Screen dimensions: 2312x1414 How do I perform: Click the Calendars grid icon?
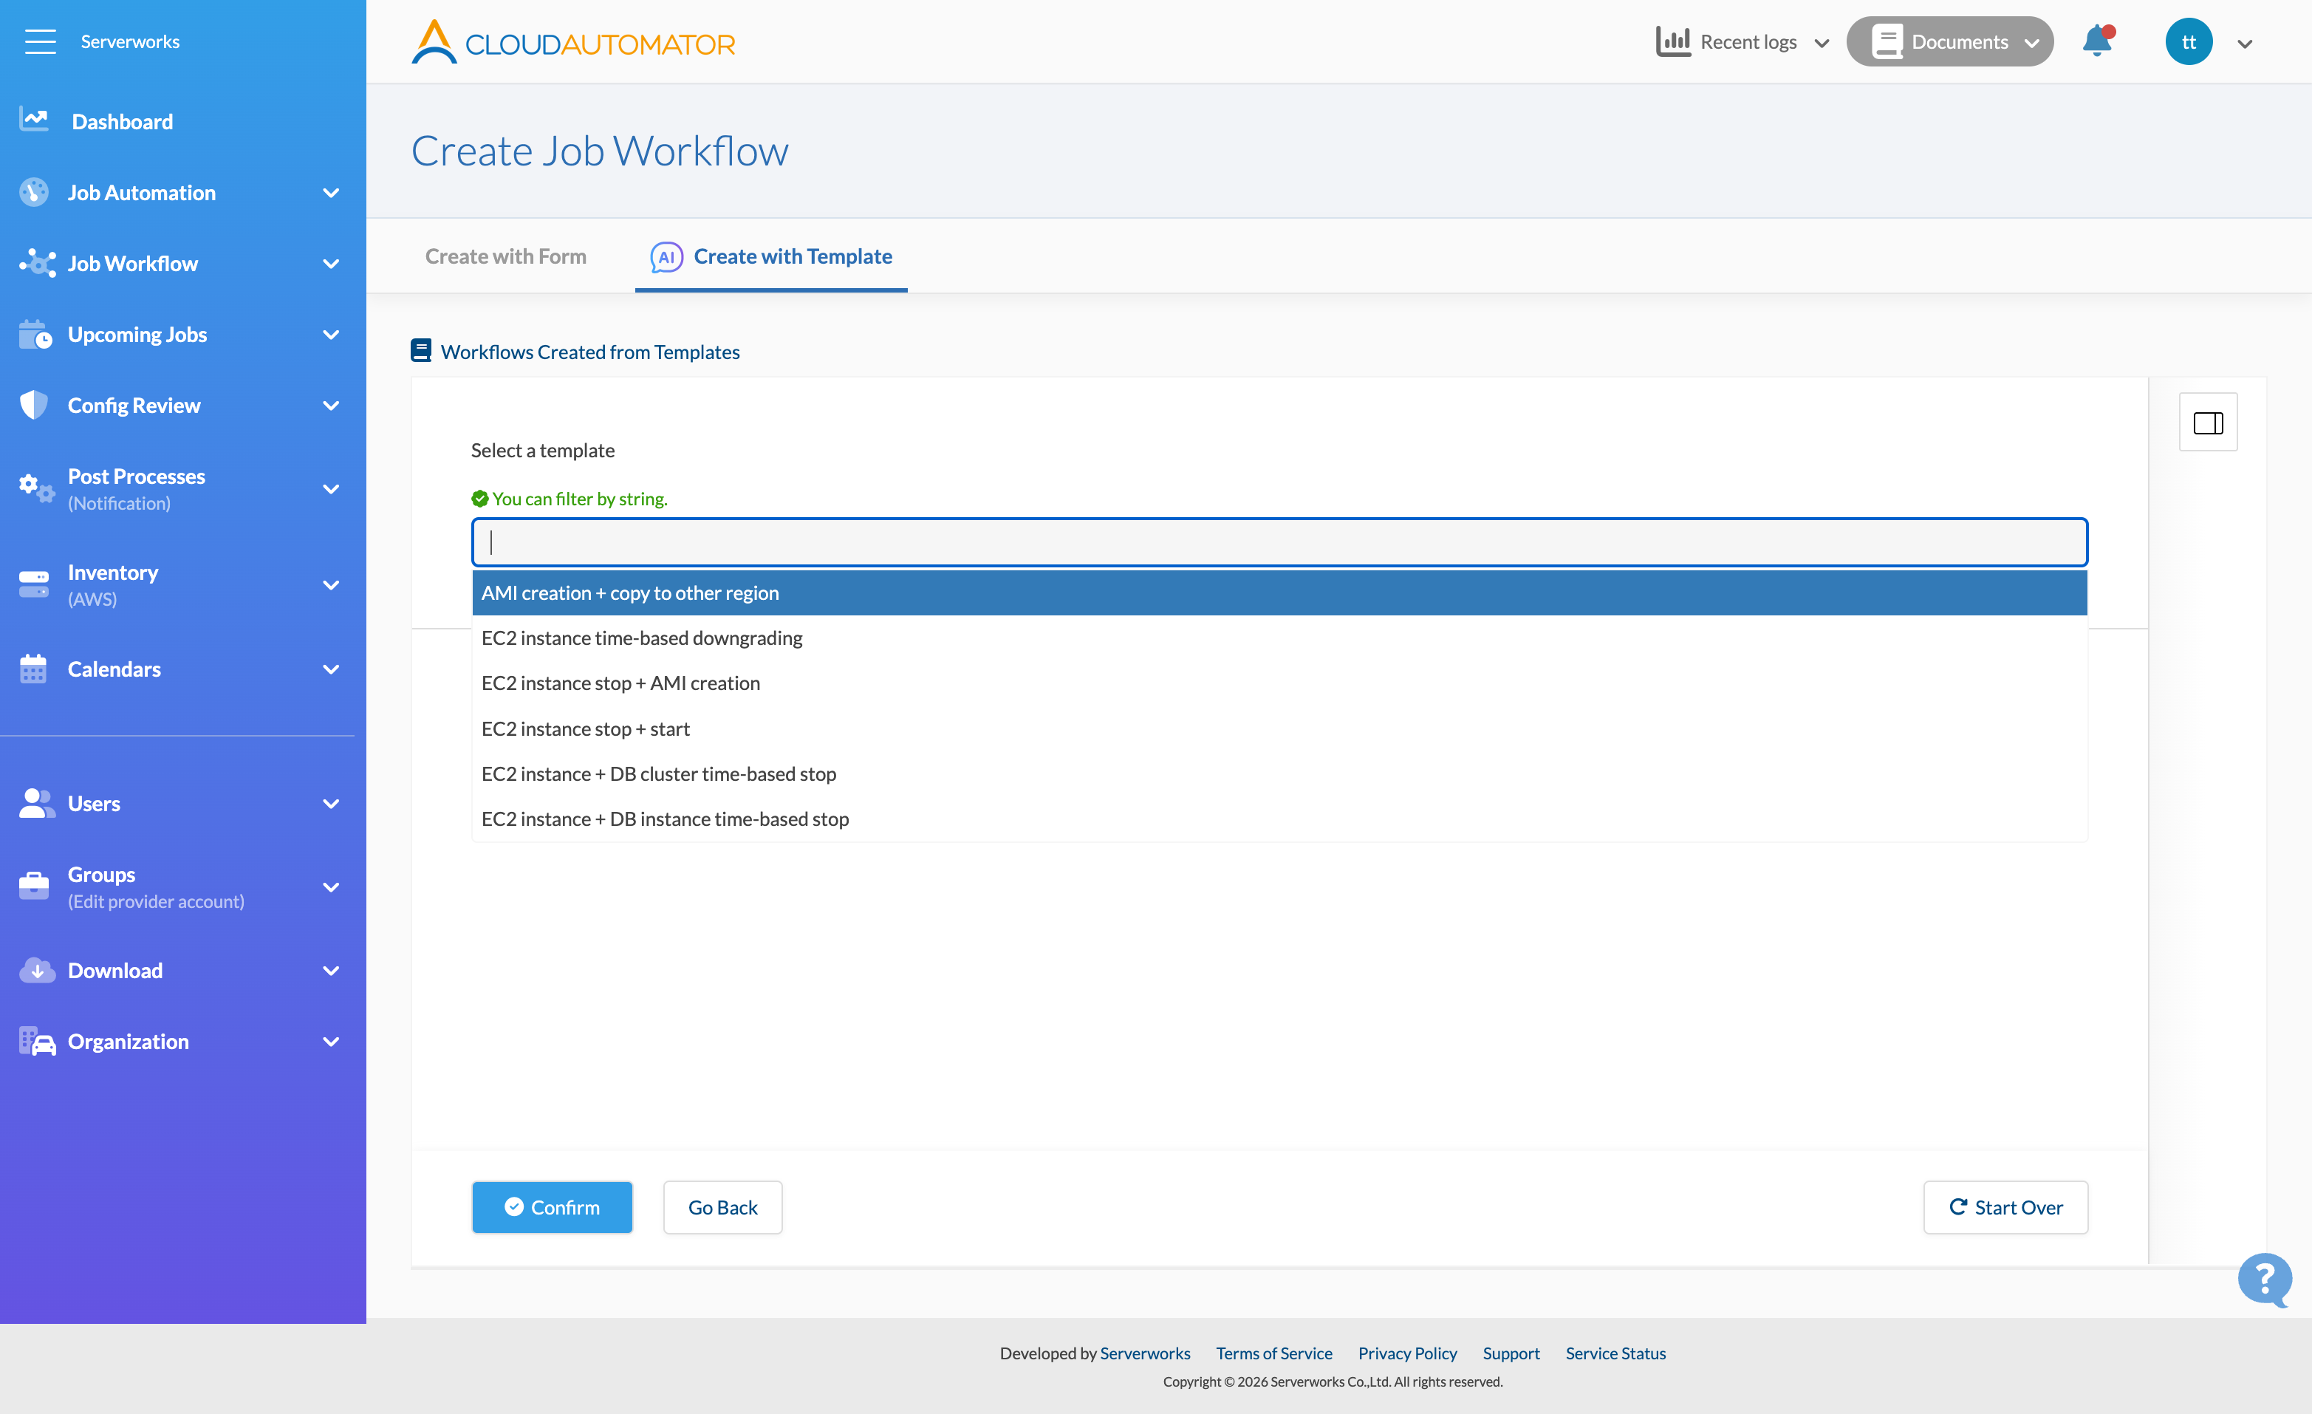coord(33,669)
